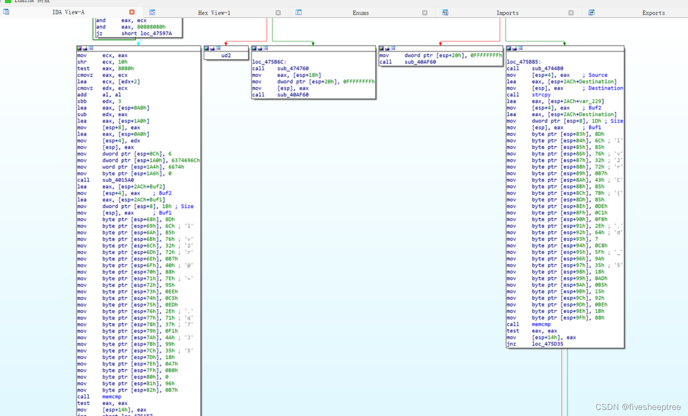The image size is (688, 416).
Task: Select the ud2 instruction in its graph node
Action: click(x=226, y=55)
